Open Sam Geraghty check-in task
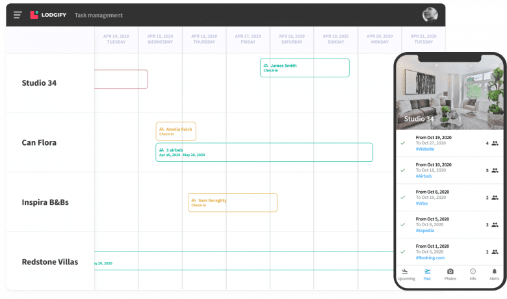 232,202
